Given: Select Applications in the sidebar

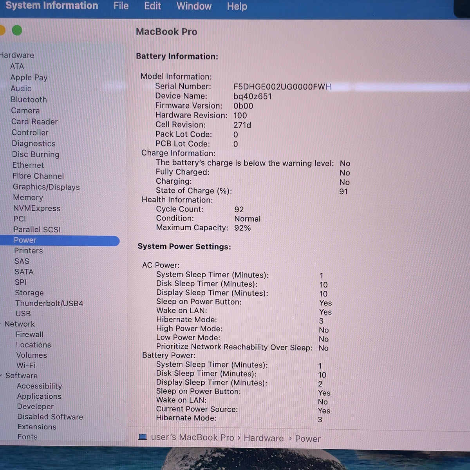Looking at the screenshot, I should (x=39, y=396).
